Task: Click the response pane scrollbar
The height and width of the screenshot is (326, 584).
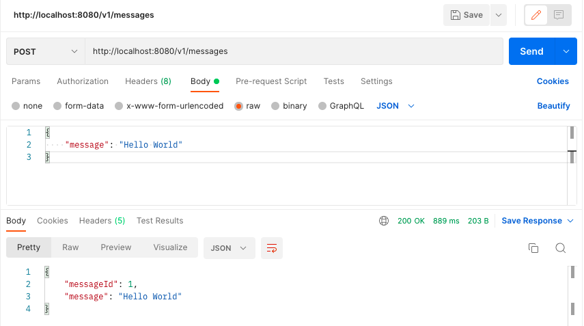Action: (572, 295)
